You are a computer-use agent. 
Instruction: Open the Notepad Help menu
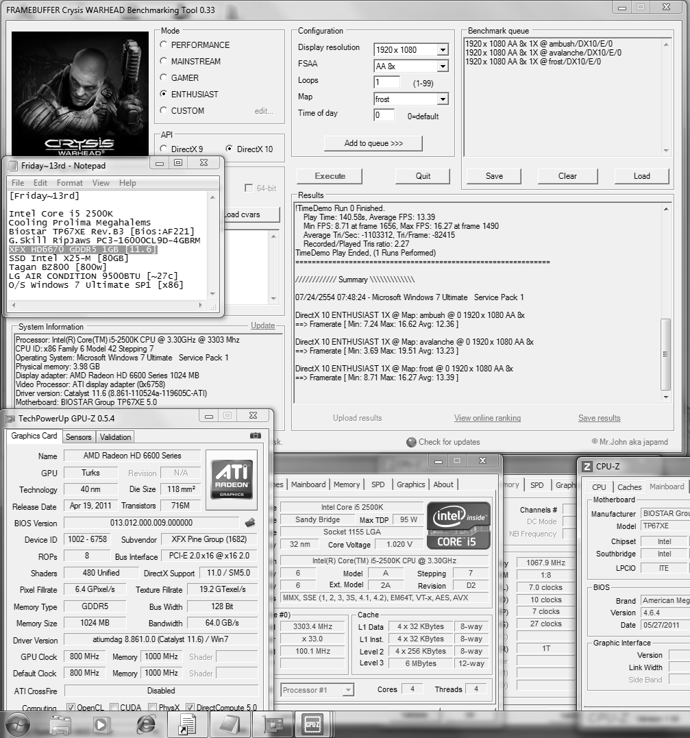pyautogui.click(x=127, y=183)
